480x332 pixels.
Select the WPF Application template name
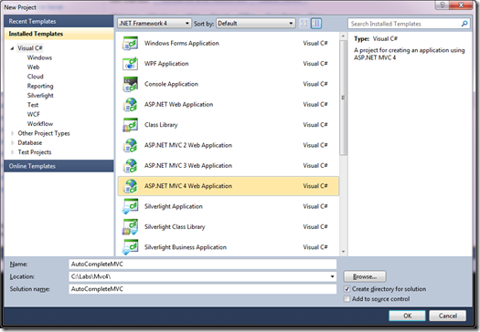[x=166, y=64]
